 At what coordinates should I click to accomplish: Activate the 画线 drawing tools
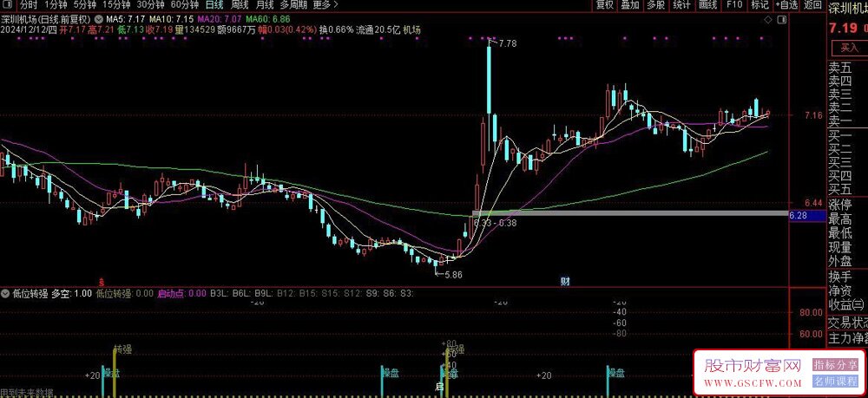pos(708,5)
